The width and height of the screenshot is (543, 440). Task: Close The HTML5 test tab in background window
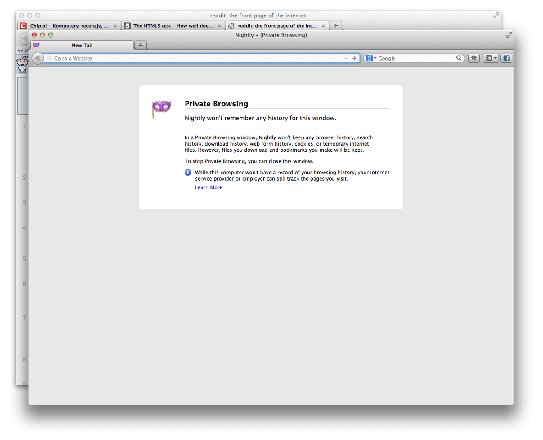[x=219, y=26]
